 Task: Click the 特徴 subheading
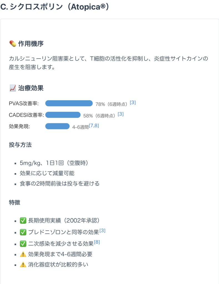(x=14, y=202)
